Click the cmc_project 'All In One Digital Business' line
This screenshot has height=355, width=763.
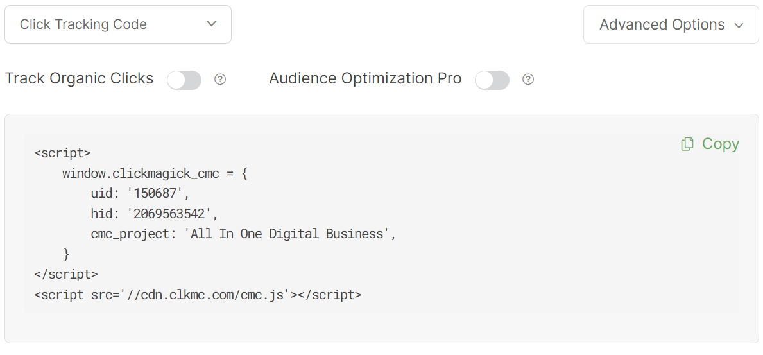pyautogui.click(x=243, y=234)
